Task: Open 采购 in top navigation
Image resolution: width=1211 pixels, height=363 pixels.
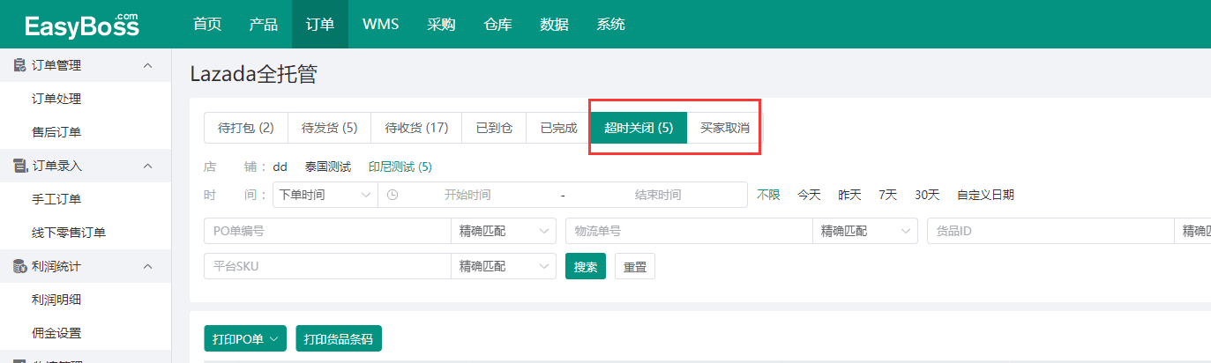Action: (441, 24)
